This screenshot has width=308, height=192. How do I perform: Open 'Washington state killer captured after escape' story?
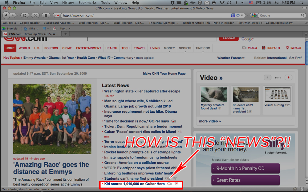[x=142, y=91]
